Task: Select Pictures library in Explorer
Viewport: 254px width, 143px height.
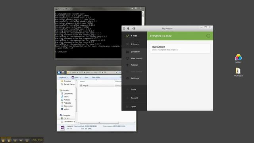Action: (x=65, y=100)
